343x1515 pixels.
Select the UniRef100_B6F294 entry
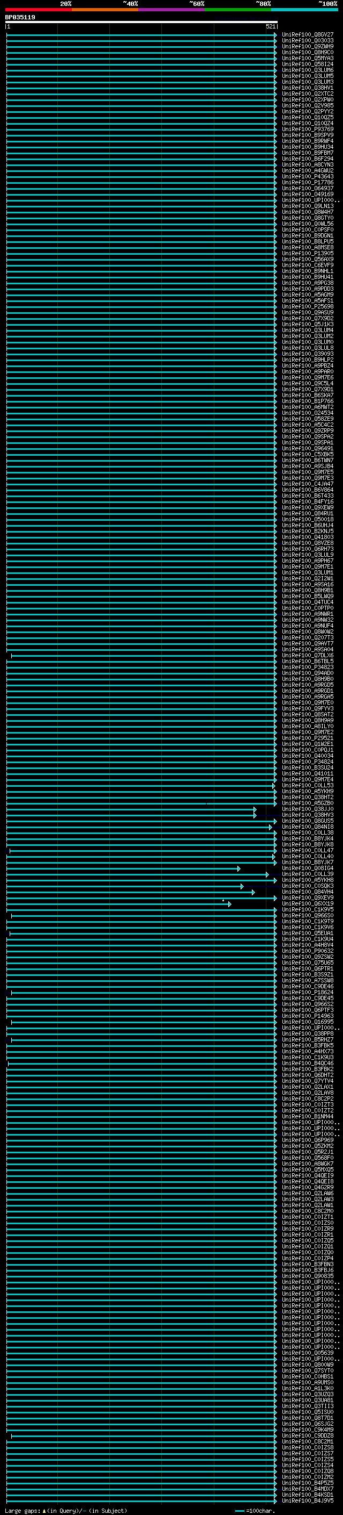[307, 159]
